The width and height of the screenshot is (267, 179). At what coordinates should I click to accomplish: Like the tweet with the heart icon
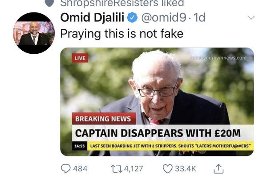tap(168, 169)
